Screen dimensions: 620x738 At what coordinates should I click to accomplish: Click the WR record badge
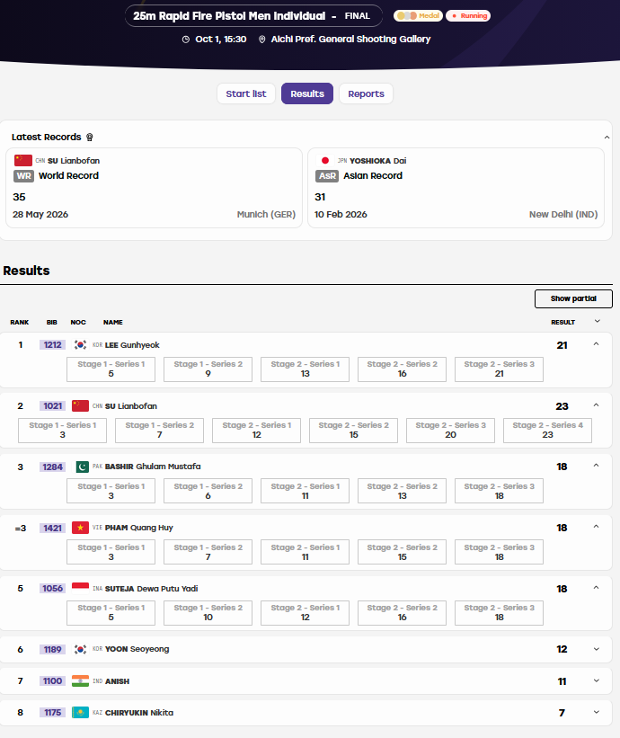(x=23, y=176)
